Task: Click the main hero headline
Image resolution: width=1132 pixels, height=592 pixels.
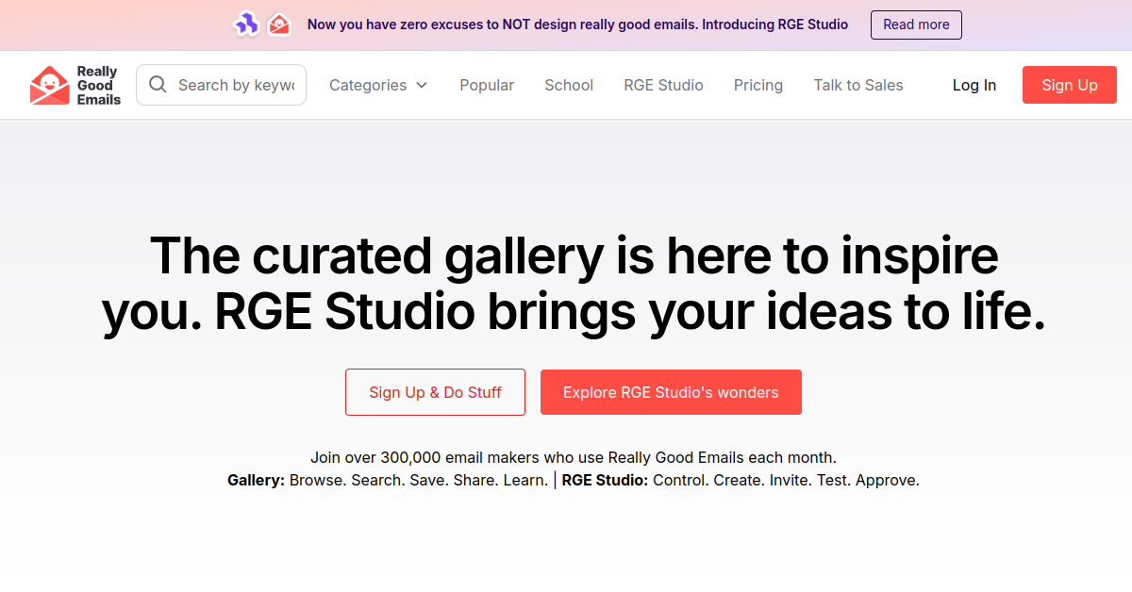Action: pyautogui.click(x=574, y=284)
